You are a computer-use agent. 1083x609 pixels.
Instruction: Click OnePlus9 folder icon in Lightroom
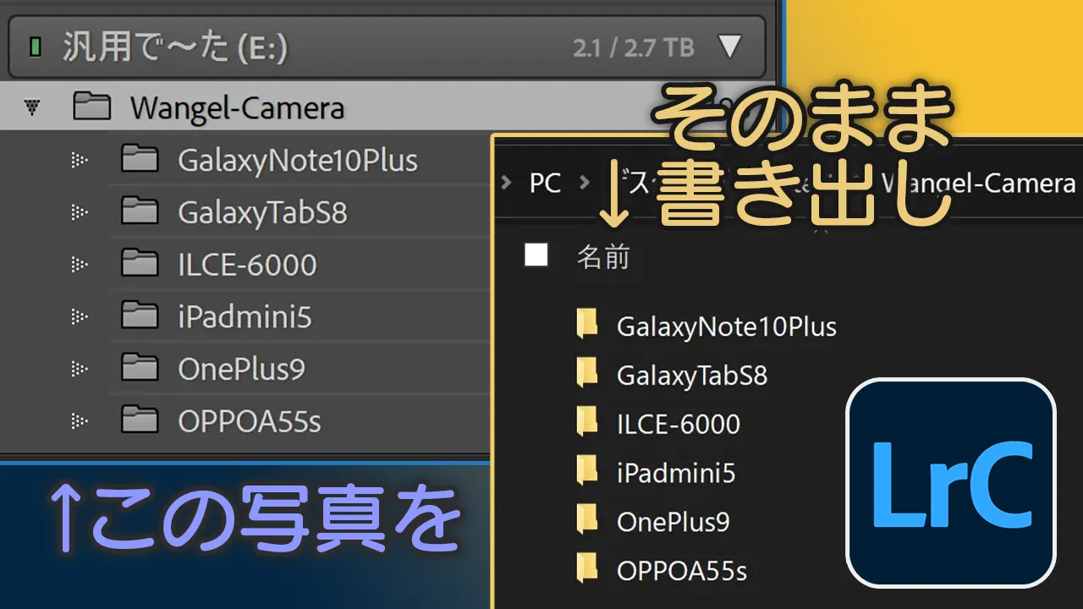point(140,368)
